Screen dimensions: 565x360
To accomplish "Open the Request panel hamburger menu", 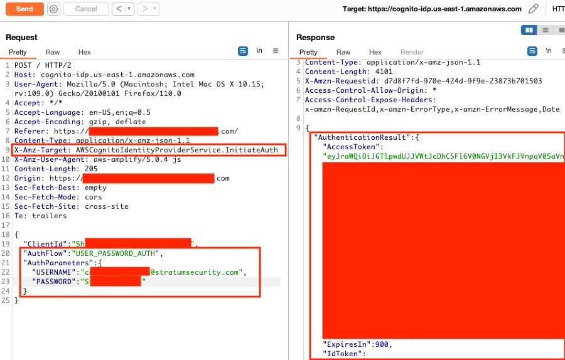I will point(276,51).
